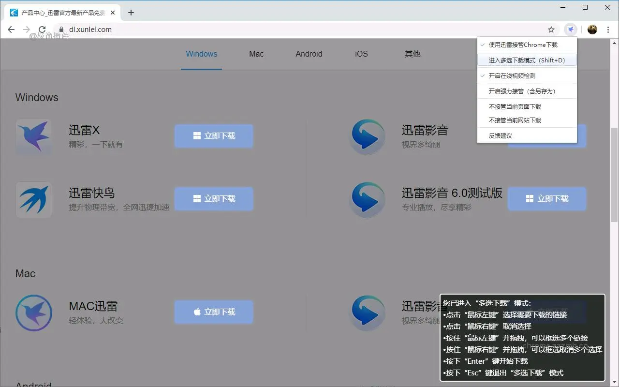Screen dimensions: 619x387
Task: Click the MAC迅雷 product icon
Action: [x=34, y=313]
